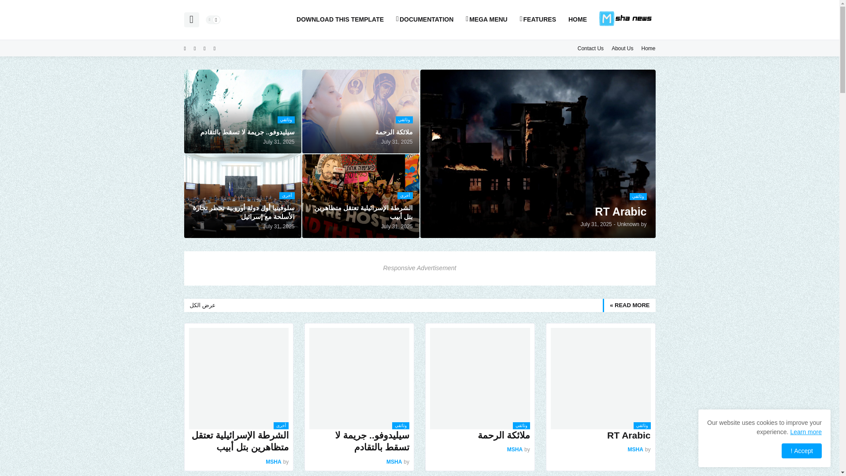The width and height of the screenshot is (846, 476).
Task: Open the grid card image above ملائكة الرحمة
Action: point(480,378)
